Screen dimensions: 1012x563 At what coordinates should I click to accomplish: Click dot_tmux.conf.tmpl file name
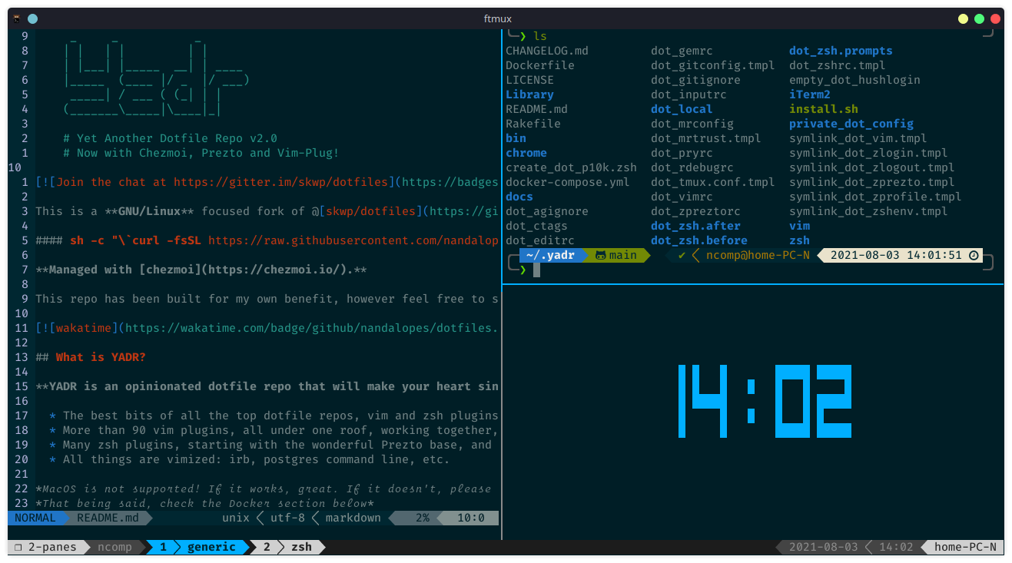point(713,182)
